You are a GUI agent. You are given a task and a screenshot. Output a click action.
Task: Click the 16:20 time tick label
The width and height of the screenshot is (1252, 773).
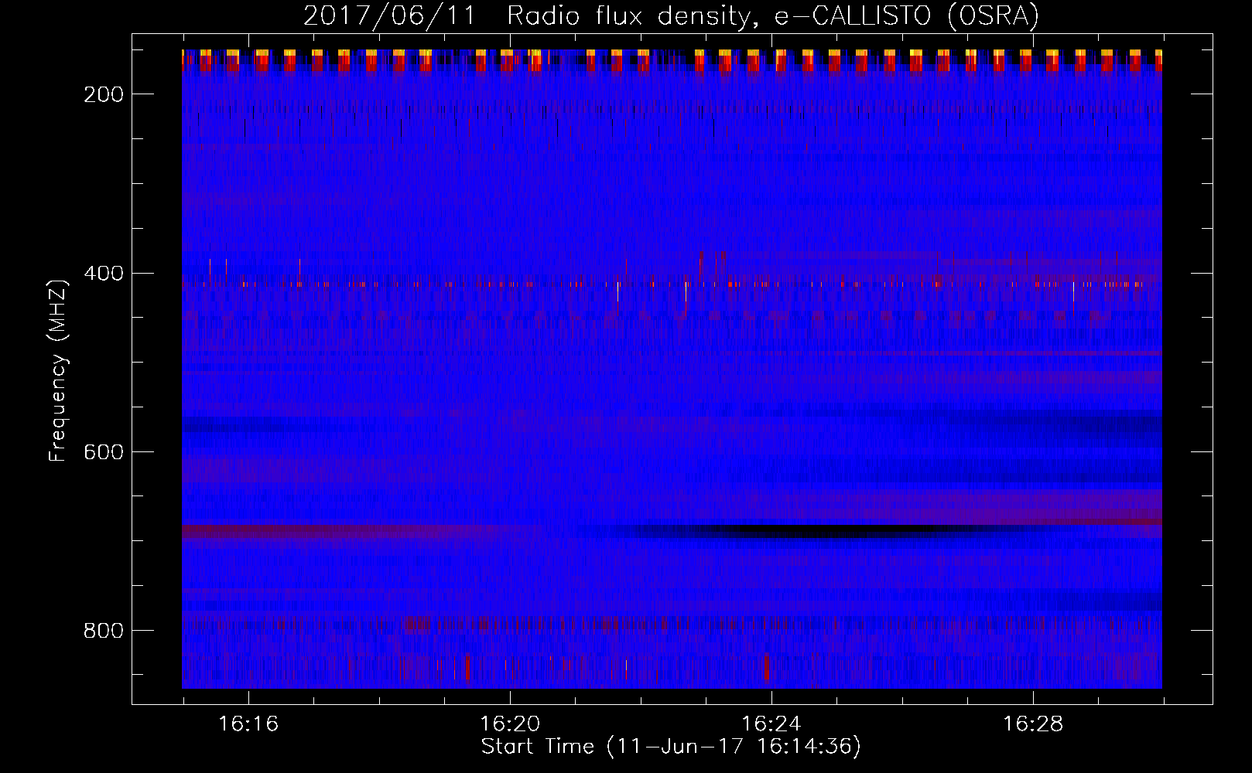tap(510, 724)
